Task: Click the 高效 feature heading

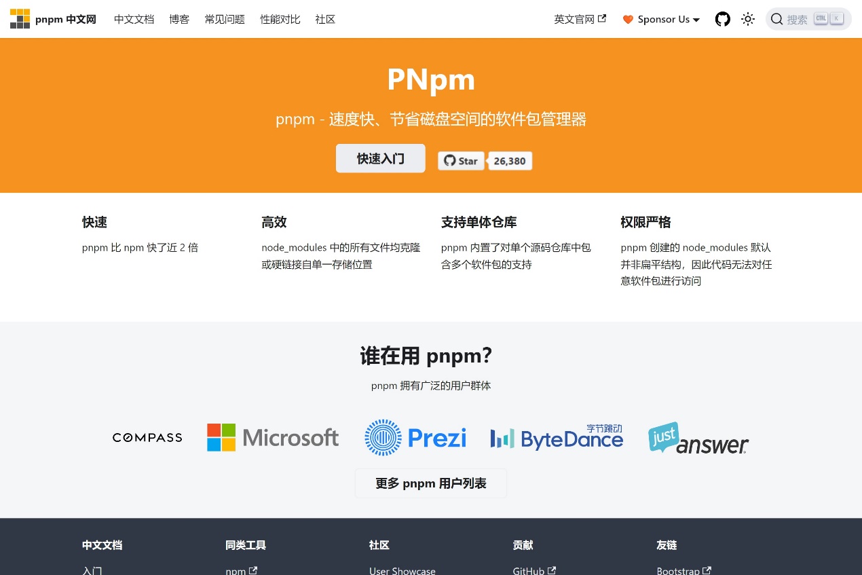Action: coord(274,222)
